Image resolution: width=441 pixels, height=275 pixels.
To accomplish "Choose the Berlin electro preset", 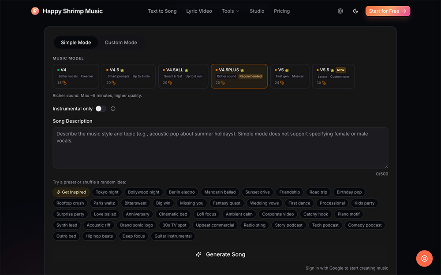I will tap(182, 192).
